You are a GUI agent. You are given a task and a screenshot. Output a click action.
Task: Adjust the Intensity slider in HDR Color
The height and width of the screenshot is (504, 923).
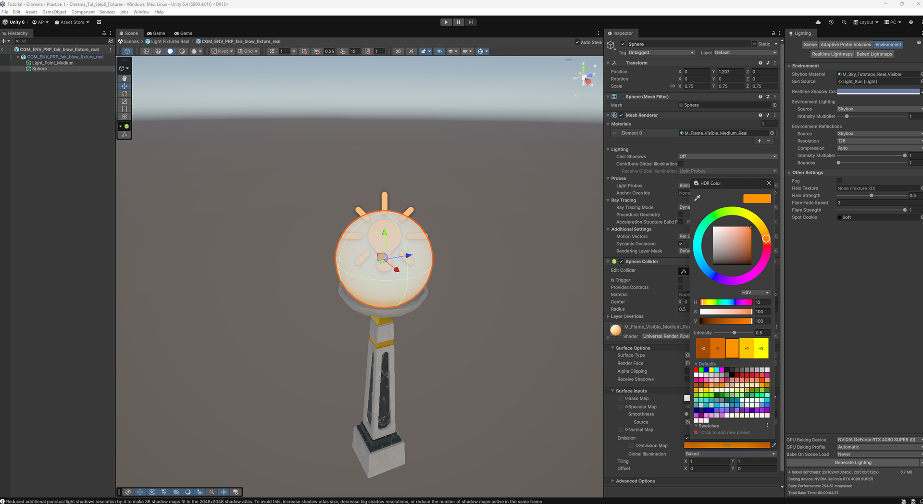click(x=734, y=333)
